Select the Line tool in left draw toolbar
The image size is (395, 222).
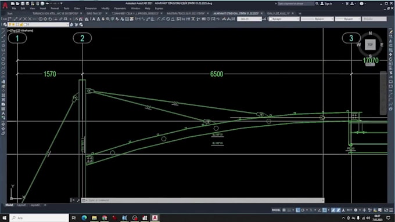pos(3,32)
